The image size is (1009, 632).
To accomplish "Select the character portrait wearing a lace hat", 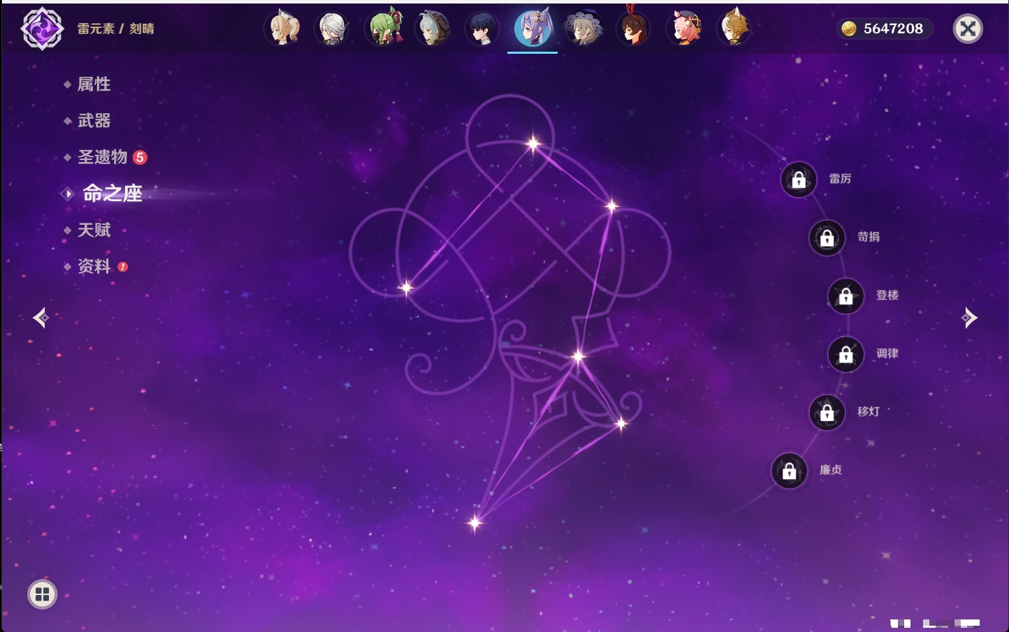I will pyautogui.click(x=583, y=29).
